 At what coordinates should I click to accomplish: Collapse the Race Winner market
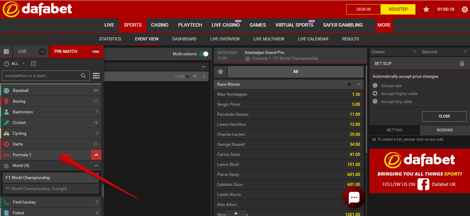(x=359, y=84)
